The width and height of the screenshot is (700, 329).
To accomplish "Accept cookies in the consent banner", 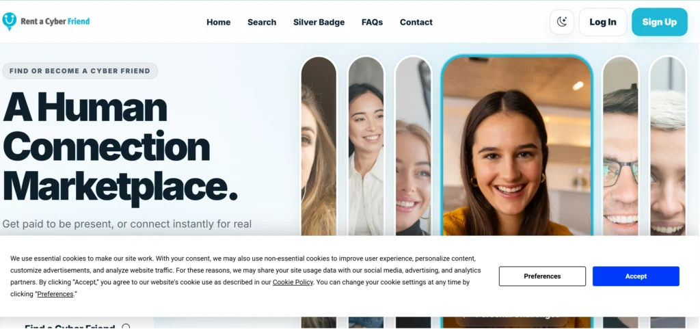I will [636, 276].
